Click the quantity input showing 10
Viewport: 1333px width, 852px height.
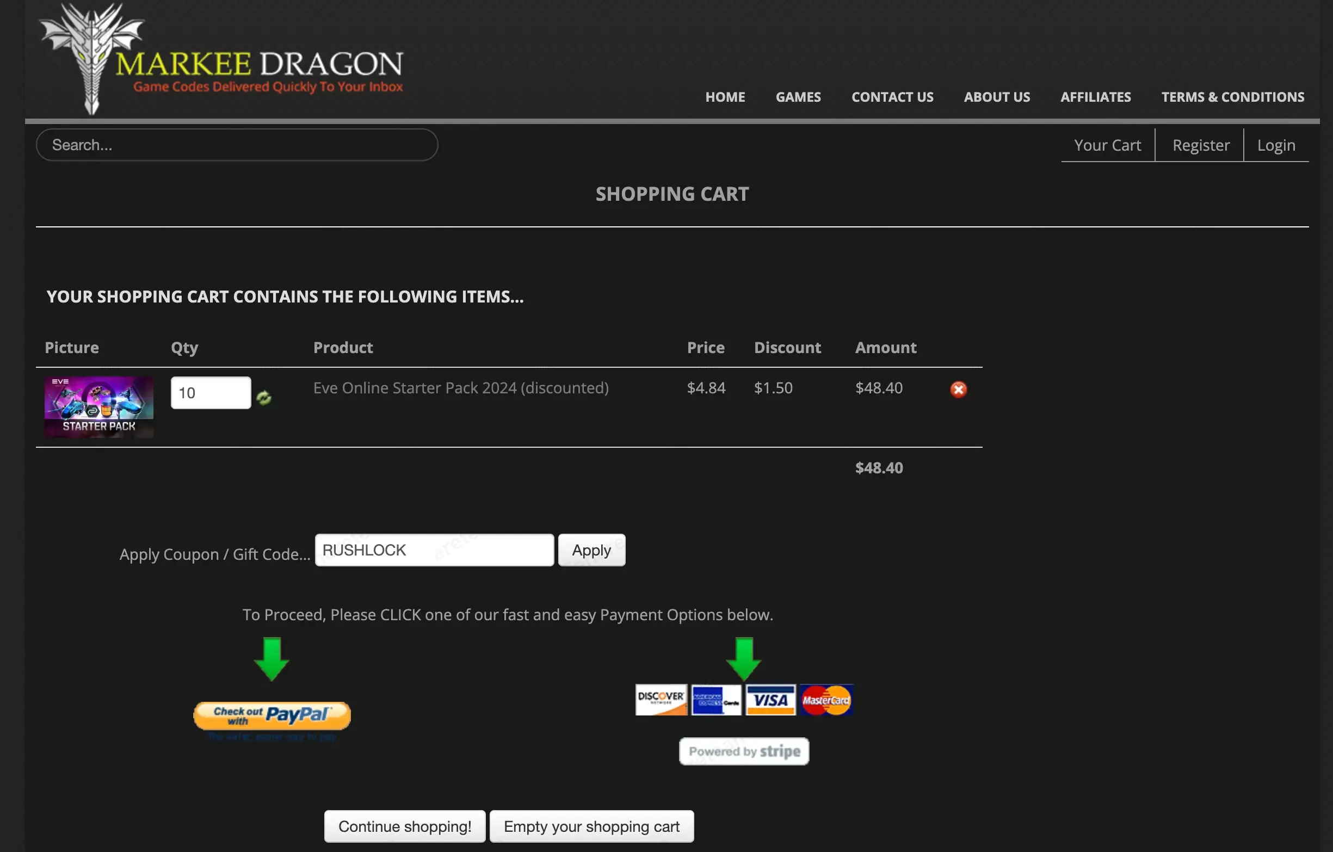[211, 392]
